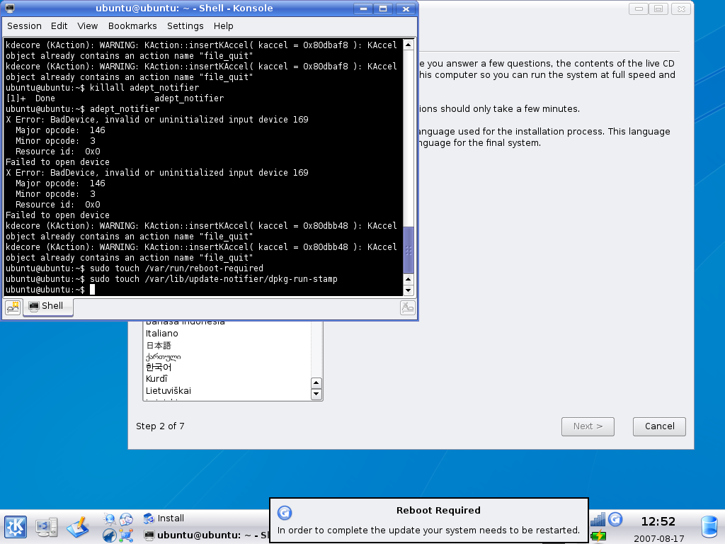The image size is (725, 544).
Task: Click the close session icon in the Konsole tab bar
Action: point(407,307)
